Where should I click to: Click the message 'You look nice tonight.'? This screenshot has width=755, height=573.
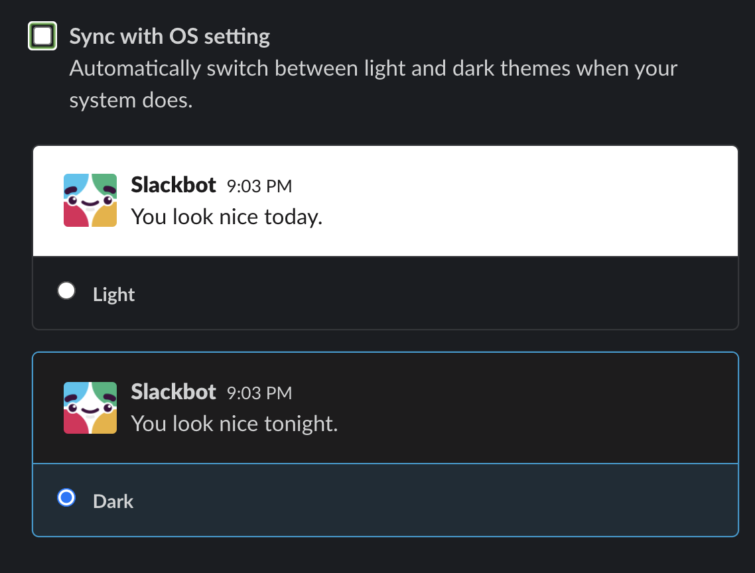(x=234, y=423)
